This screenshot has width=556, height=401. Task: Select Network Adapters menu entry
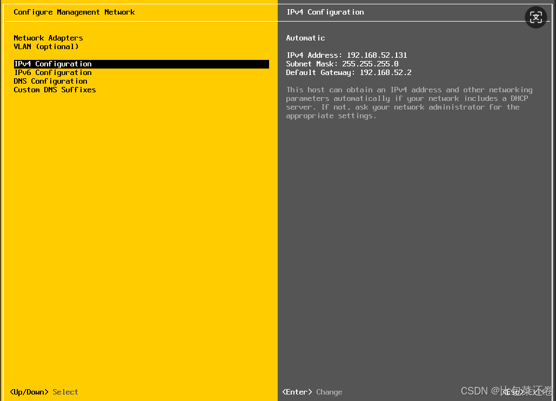tap(48, 38)
